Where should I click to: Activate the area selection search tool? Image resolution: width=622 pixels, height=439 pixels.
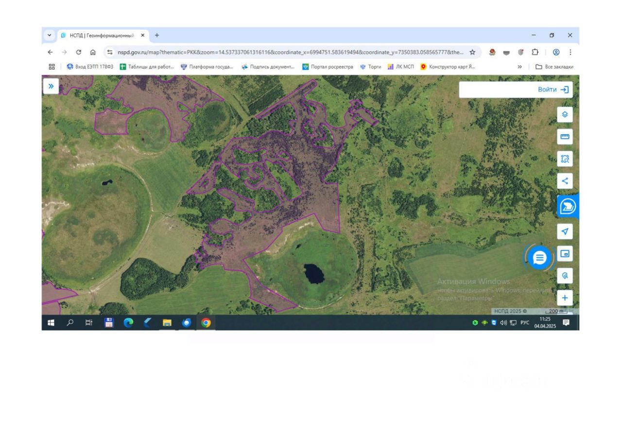point(565,159)
